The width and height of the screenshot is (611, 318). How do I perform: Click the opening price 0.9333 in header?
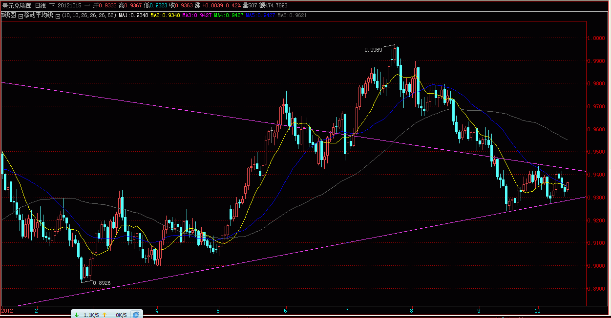[107, 5]
